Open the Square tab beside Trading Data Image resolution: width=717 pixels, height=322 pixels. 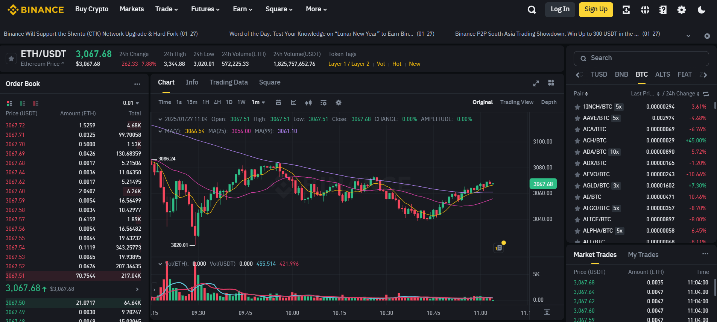coord(270,82)
